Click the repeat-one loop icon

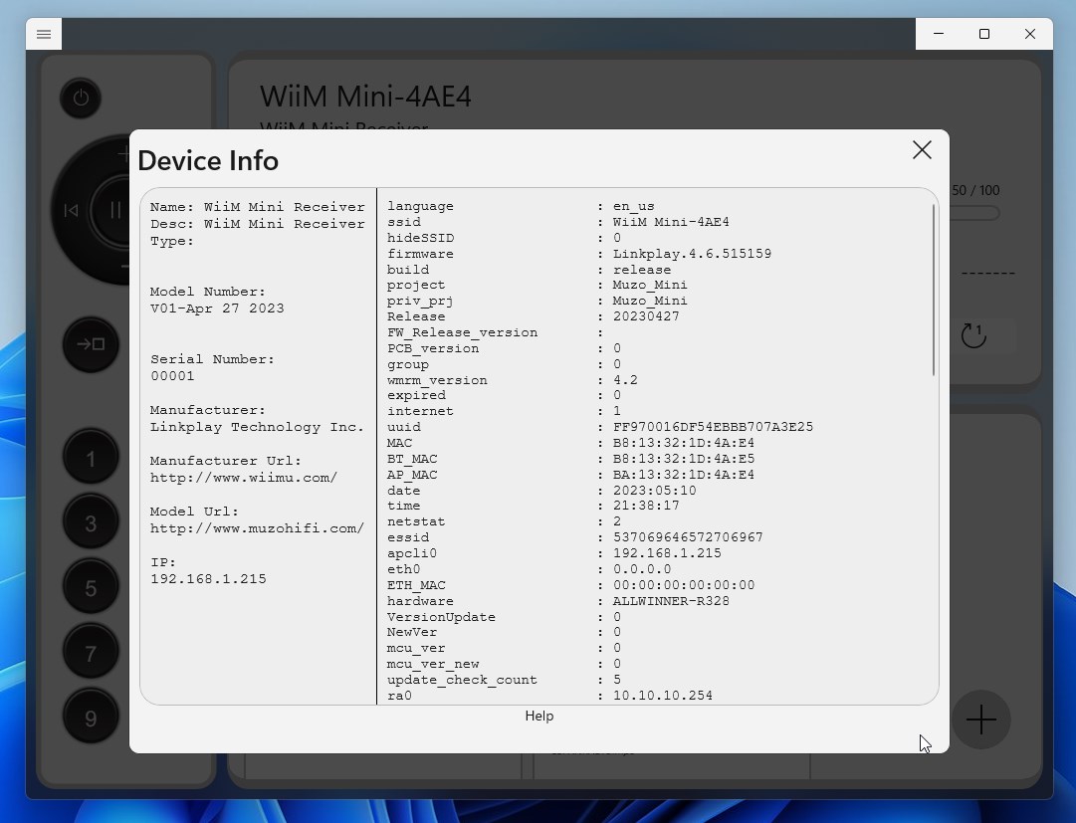click(973, 335)
